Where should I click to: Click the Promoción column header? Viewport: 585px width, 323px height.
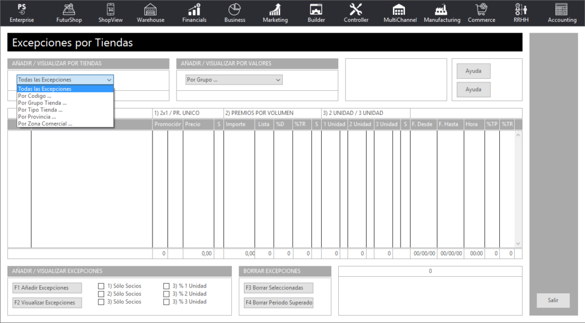[x=167, y=125]
